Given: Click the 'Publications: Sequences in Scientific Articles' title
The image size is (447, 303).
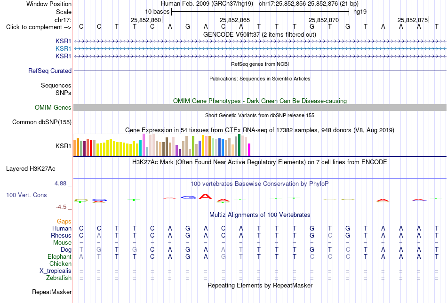Looking at the screenshot, I should pos(260,79).
